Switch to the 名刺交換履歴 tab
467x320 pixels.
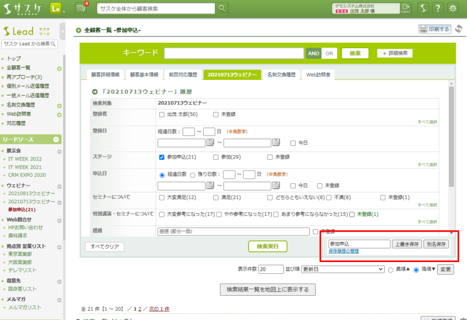pos(281,75)
